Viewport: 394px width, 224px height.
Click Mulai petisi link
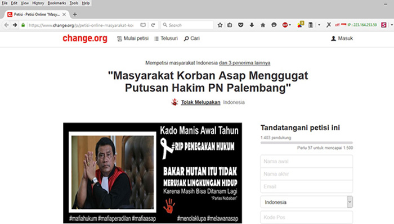coord(133,38)
